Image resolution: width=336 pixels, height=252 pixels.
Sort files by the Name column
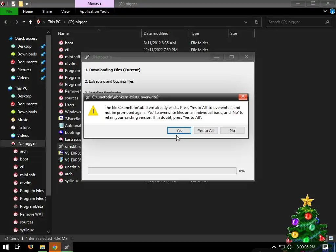(x=63, y=33)
